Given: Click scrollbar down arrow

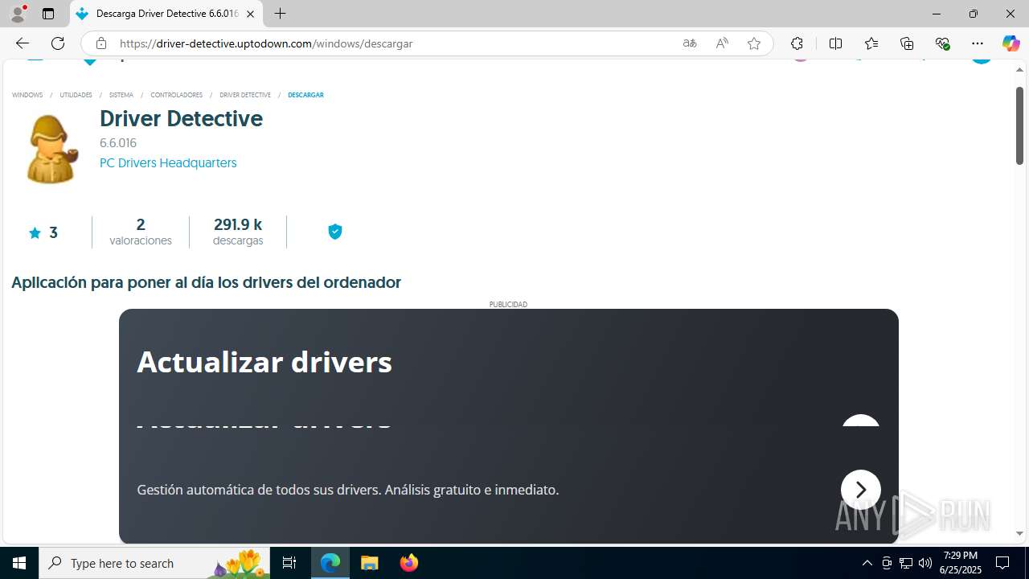Looking at the screenshot, I should 1019,533.
